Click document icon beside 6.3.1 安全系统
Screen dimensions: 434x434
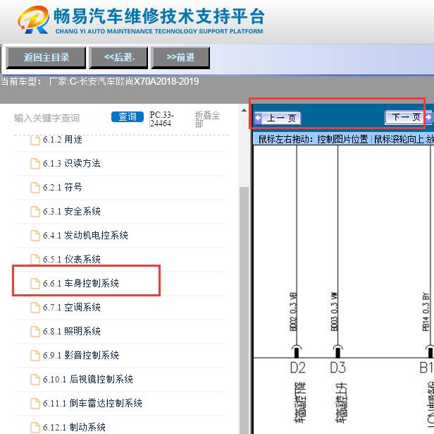pos(35,211)
